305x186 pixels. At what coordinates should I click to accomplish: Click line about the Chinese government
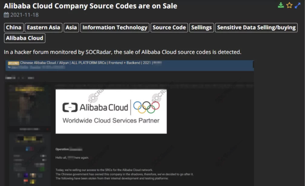pos(124,174)
